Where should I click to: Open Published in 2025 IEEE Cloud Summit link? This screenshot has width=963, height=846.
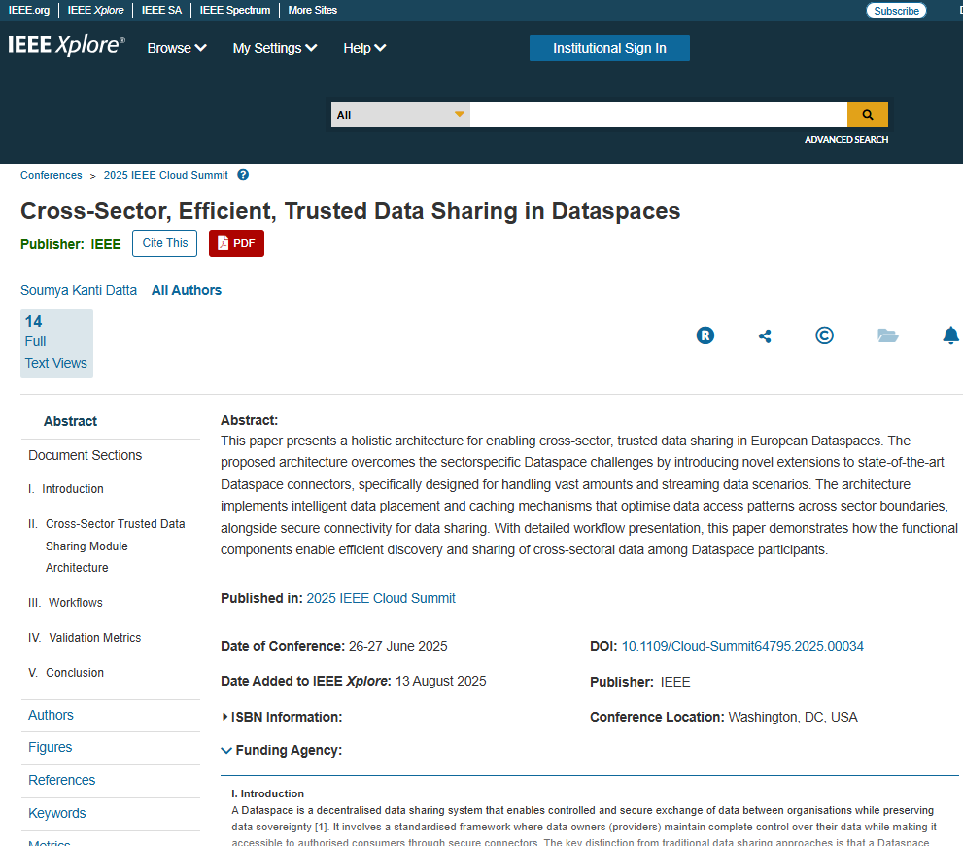coord(381,598)
